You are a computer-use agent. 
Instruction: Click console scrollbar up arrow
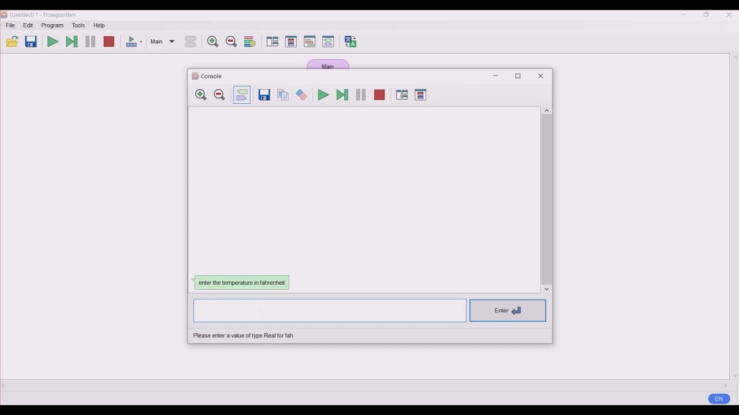(547, 111)
